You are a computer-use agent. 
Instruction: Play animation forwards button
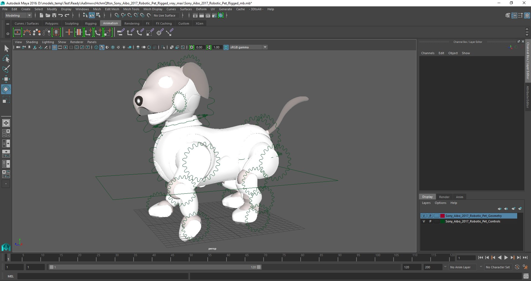tap(506, 258)
